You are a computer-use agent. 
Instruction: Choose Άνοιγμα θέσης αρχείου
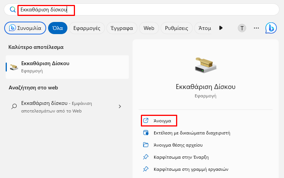178,145
